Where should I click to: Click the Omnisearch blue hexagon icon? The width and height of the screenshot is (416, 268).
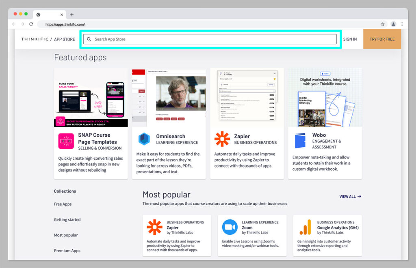(x=144, y=139)
